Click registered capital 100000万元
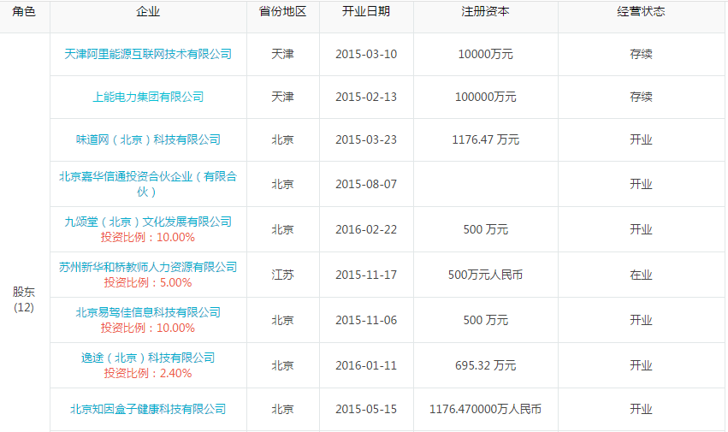The width and height of the screenshot is (728, 432). pos(486,97)
